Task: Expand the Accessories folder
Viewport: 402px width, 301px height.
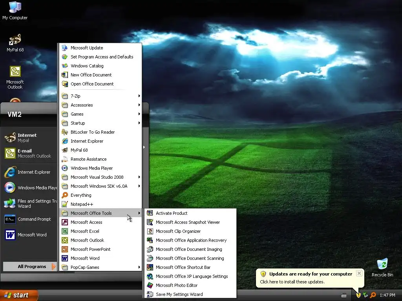Action: tap(100, 105)
